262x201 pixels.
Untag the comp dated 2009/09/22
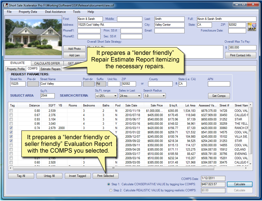pyautogui.click(x=11, y=141)
